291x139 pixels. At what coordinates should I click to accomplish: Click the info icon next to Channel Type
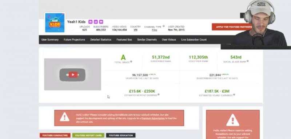(164, 26)
